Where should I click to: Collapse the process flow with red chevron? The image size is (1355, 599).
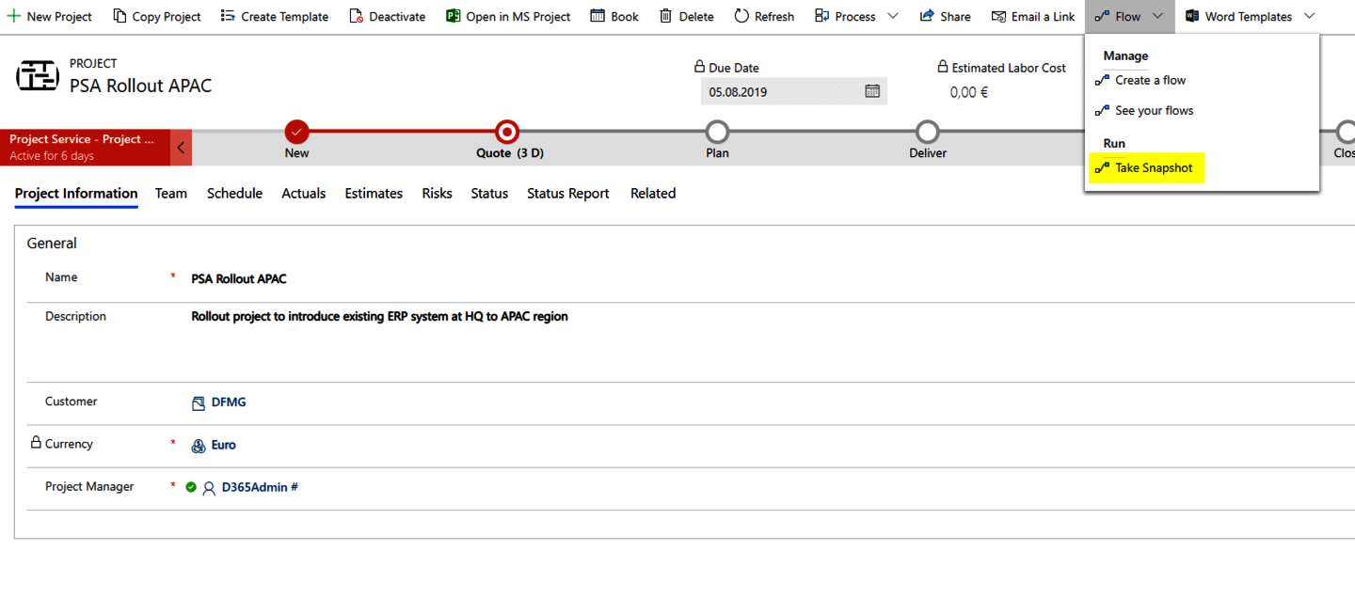pyautogui.click(x=182, y=148)
